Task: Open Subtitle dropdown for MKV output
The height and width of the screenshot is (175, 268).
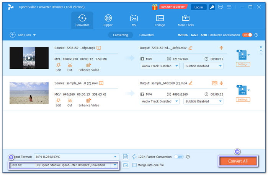Action: 203,66
